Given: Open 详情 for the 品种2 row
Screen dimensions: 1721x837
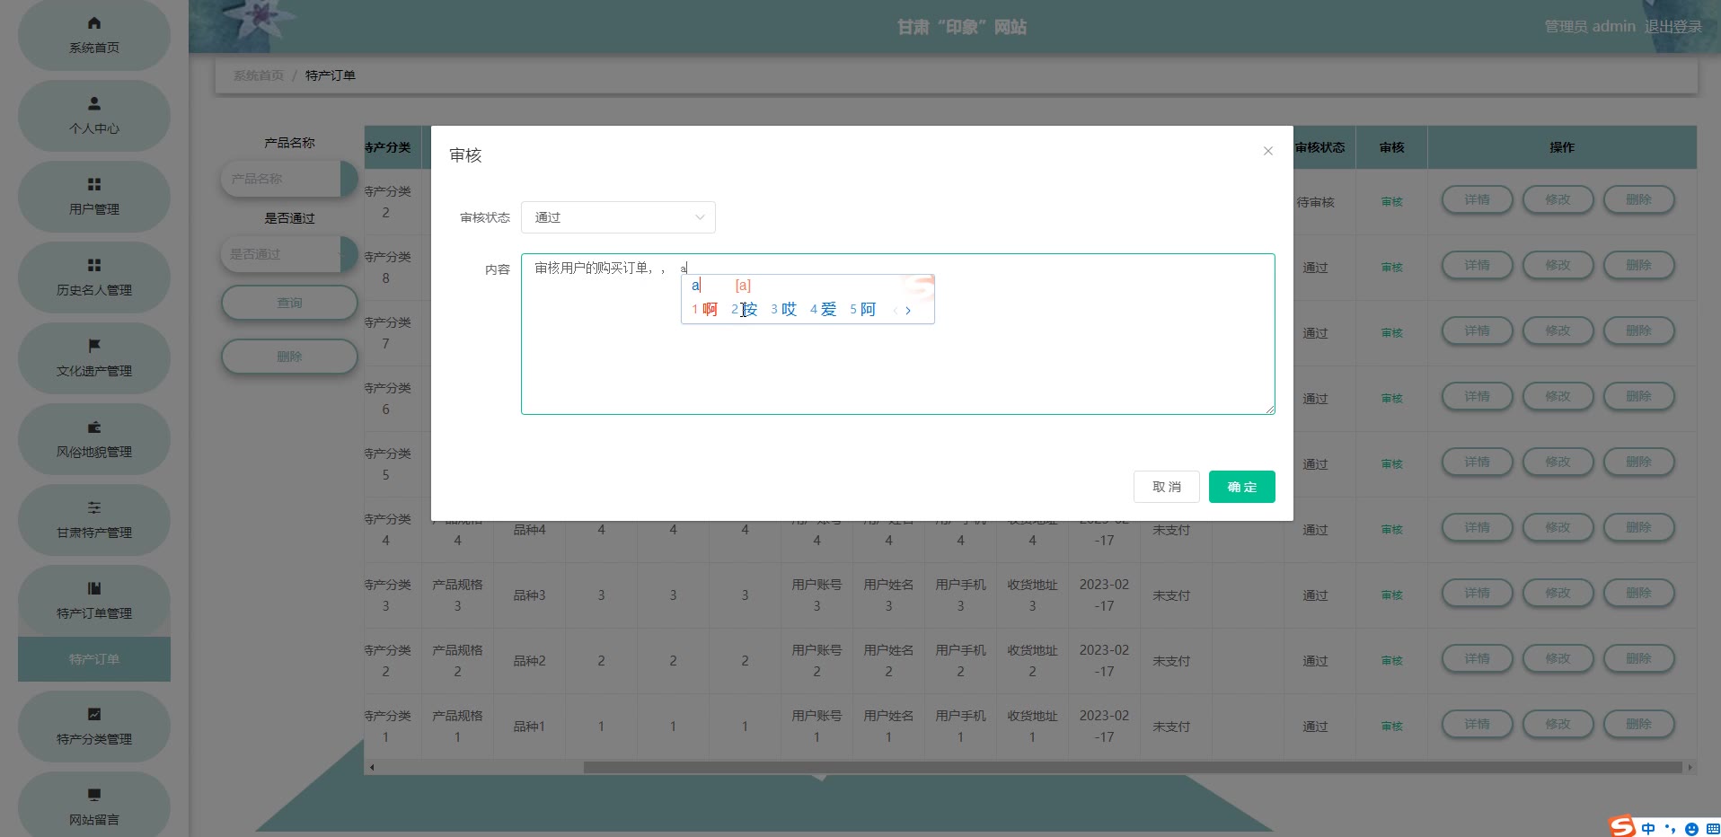Looking at the screenshot, I should tap(1478, 659).
